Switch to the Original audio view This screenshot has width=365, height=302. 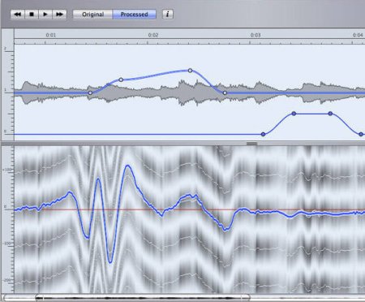point(92,15)
